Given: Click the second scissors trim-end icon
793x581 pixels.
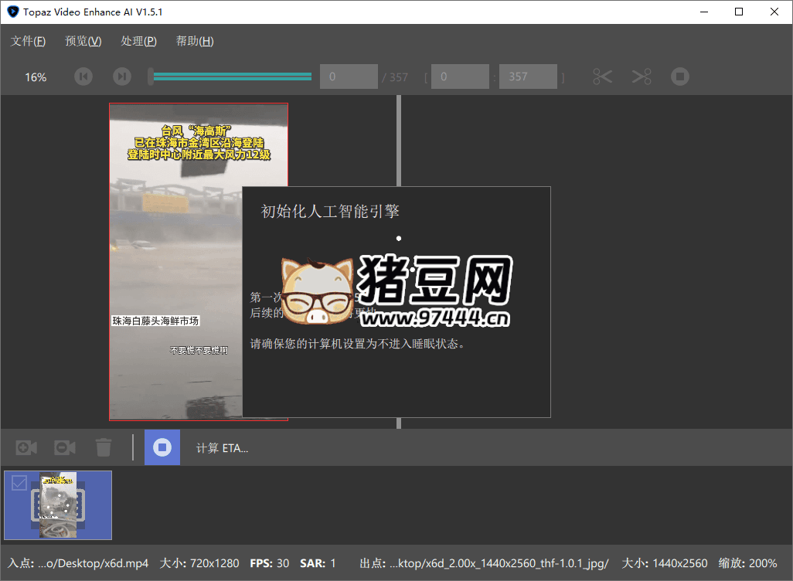Looking at the screenshot, I should tap(642, 76).
